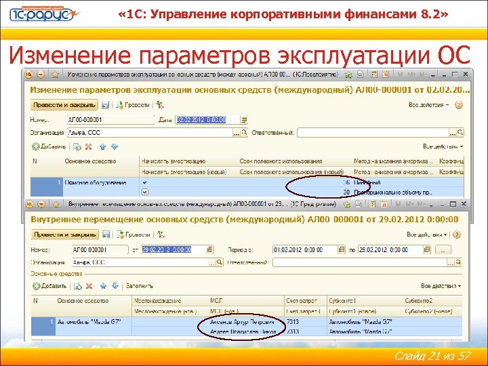
Task: Click Организация field in Изменение параметров window
Action: [x=150, y=133]
